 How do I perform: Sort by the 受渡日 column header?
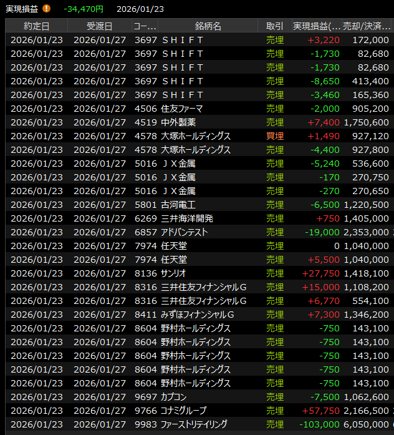coord(99,26)
